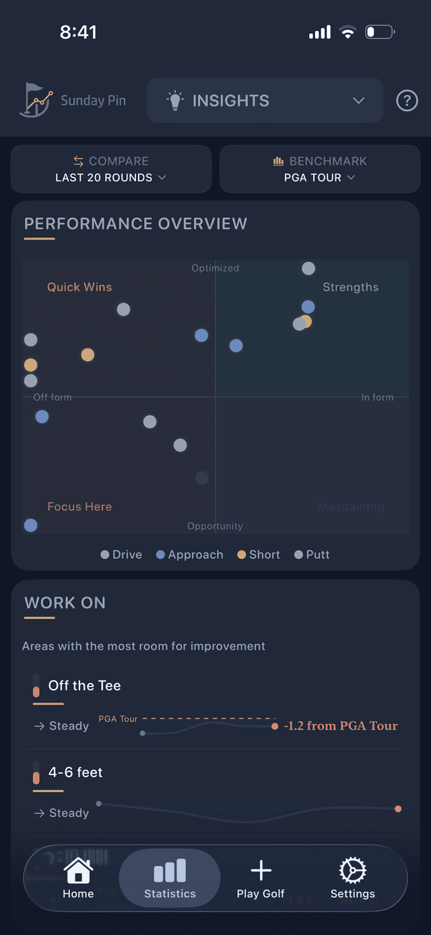Open the PGA Tour benchmark dropdown
The width and height of the screenshot is (431, 935).
320,178
